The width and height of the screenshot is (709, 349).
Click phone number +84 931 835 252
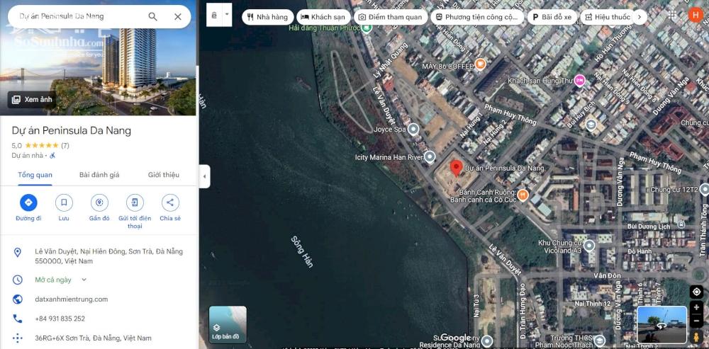60,319
